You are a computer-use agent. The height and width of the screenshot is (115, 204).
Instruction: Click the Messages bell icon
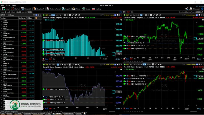coord(191,9)
